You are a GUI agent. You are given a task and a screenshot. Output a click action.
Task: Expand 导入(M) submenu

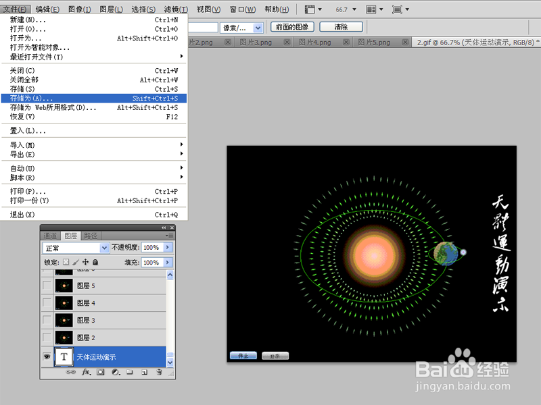(181, 144)
